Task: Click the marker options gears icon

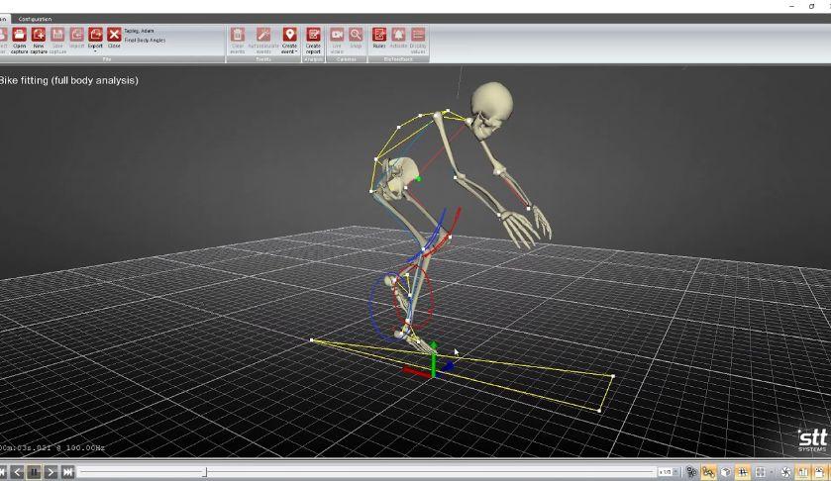Action: pyautogui.click(x=691, y=471)
